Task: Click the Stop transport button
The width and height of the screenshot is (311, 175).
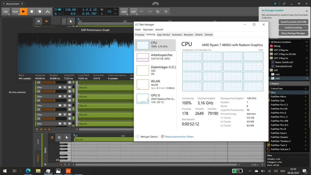Action: point(31,12)
